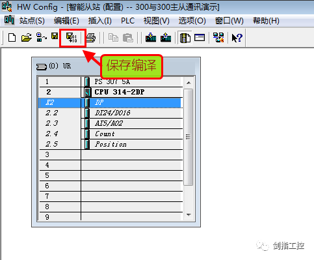Click the Save and Compile icon
The width and height of the screenshot is (314, 260).
pyautogui.click(x=72, y=38)
